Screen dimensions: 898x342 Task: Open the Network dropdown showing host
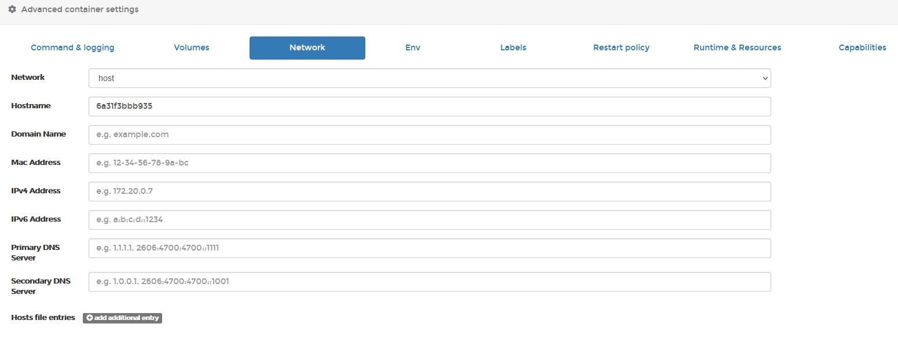pyautogui.click(x=429, y=78)
